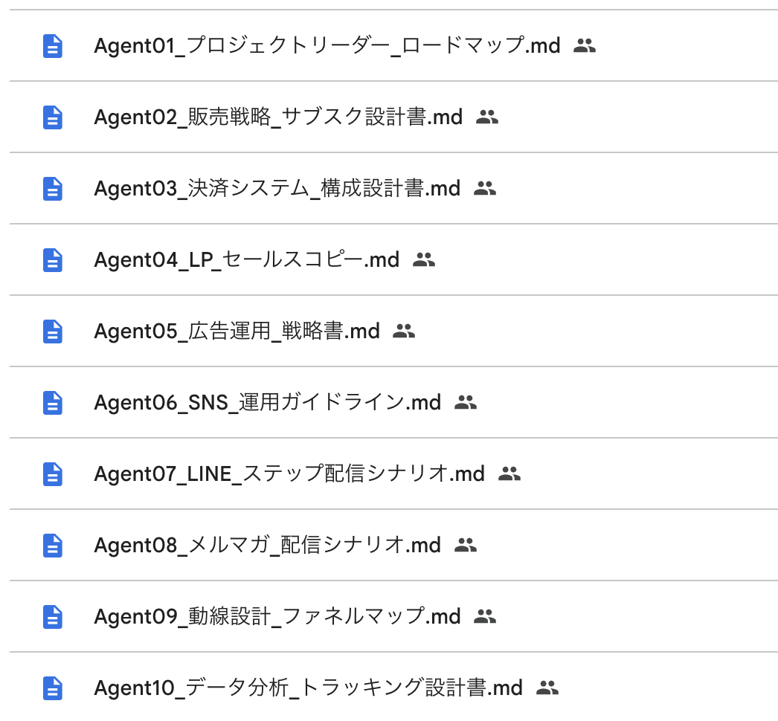Click the file icon of Agent05 strategy doc
The image size is (778, 721).
click(x=53, y=332)
